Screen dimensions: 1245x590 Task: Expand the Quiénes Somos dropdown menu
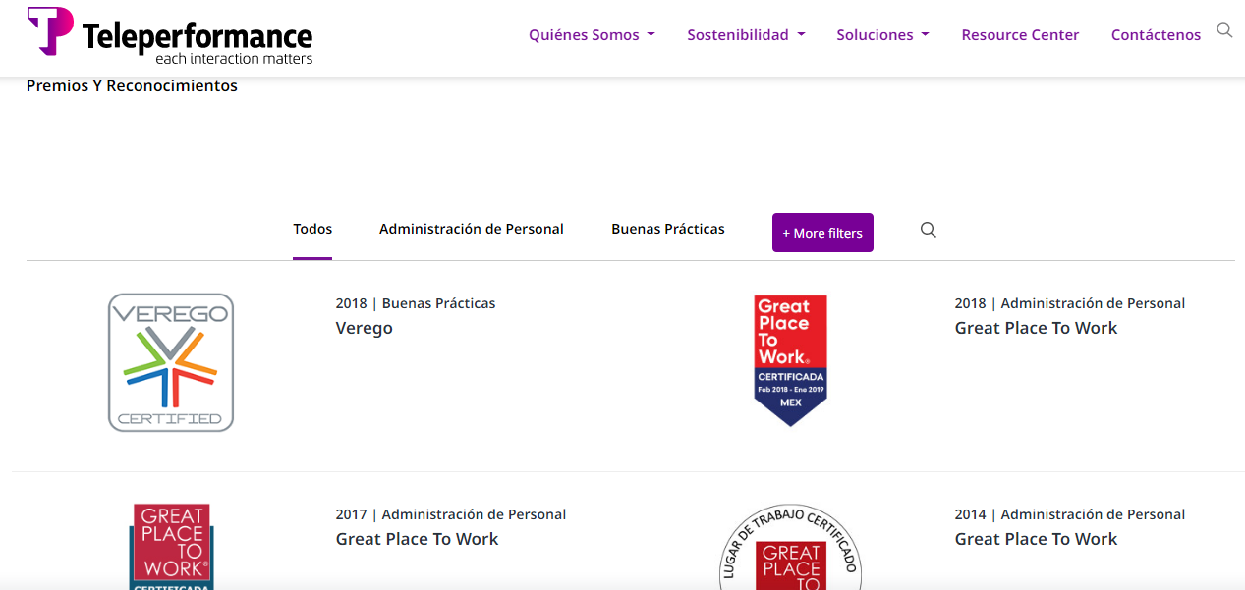point(591,35)
